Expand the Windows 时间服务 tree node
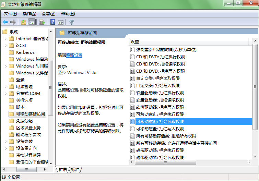 pos(5,66)
